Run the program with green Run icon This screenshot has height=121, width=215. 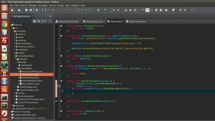(x=98, y=10)
